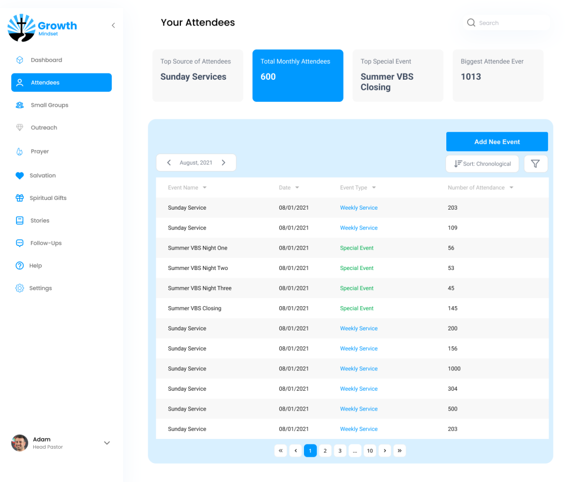The image size is (579, 482).
Task: Go to page 3 in pagination
Action: [340, 451]
